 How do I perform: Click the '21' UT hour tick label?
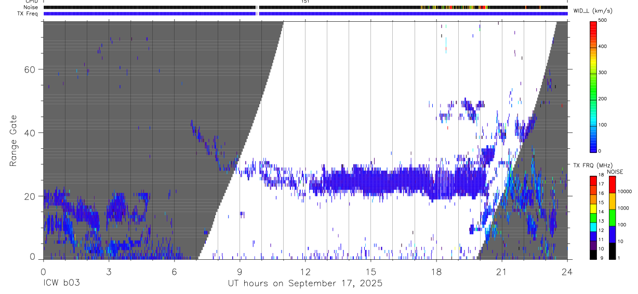coord(502,271)
